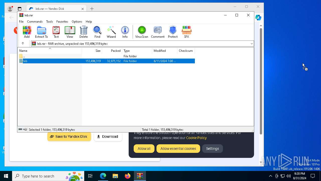Open the Find magnifier tool
Viewport: 321px width, 181px height.
pyautogui.click(x=97, y=32)
